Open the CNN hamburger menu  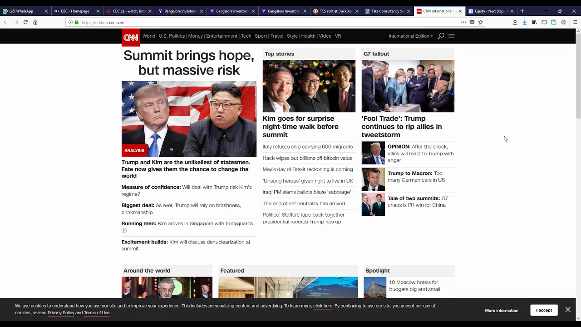pyautogui.click(x=451, y=36)
